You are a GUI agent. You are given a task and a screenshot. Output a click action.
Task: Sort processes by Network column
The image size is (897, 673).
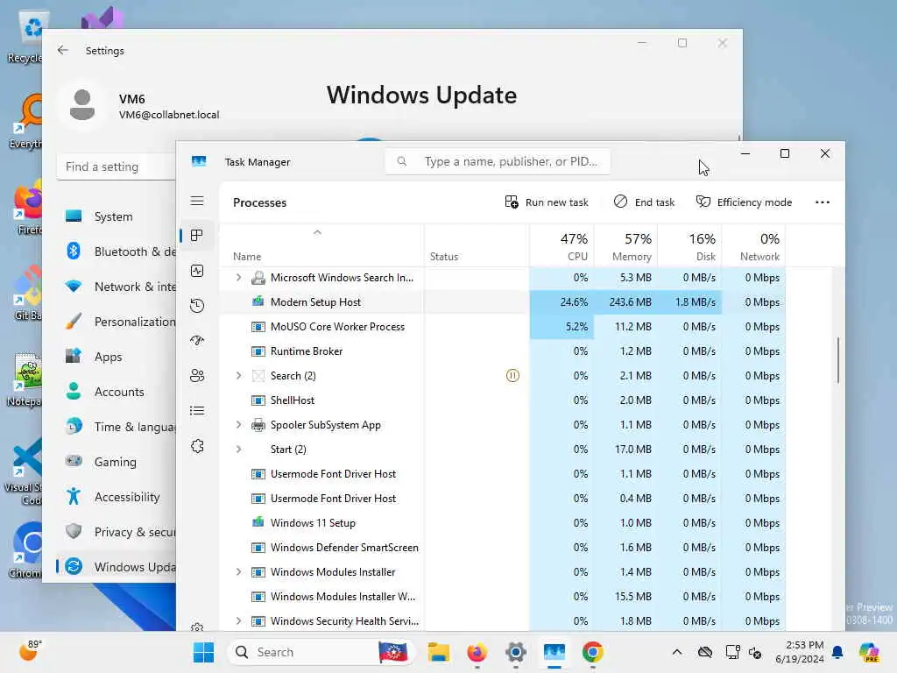pyautogui.click(x=754, y=246)
